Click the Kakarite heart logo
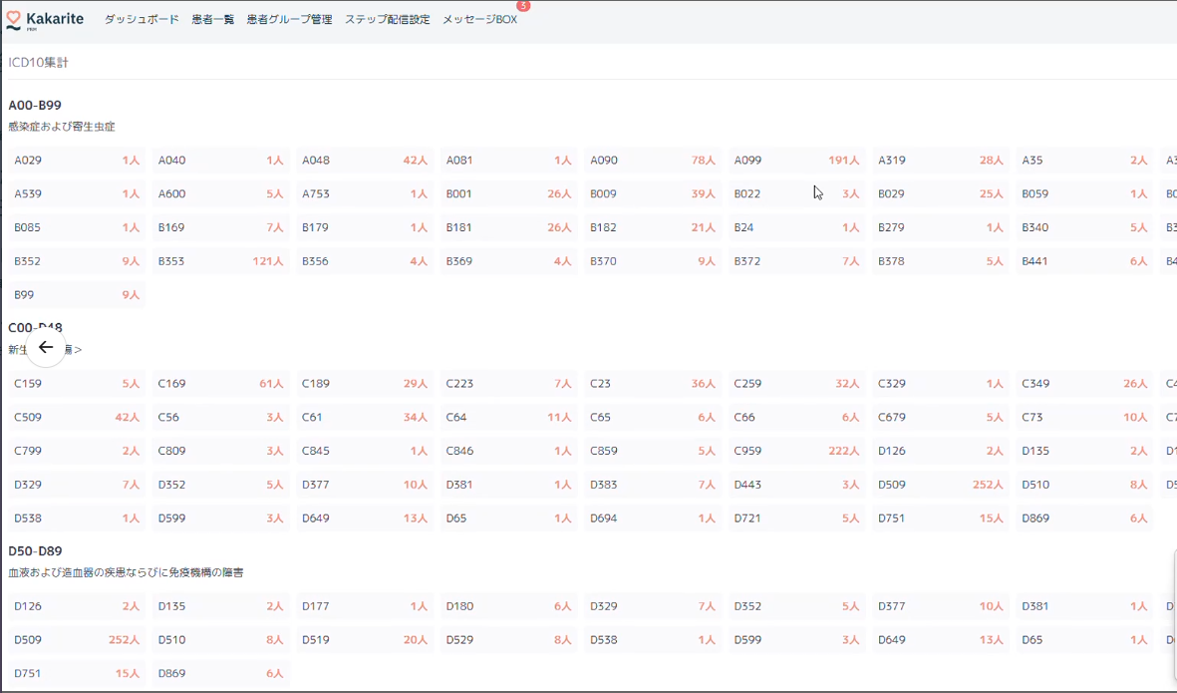The width and height of the screenshot is (1177, 693). tap(14, 20)
